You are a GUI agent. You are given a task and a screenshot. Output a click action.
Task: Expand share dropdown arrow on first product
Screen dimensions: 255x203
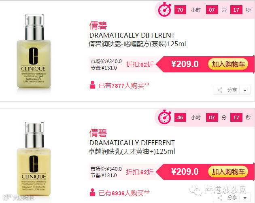click(x=245, y=90)
